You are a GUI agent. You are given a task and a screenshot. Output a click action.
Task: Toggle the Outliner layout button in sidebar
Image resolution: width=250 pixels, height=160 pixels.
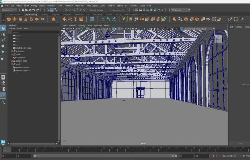(3, 95)
